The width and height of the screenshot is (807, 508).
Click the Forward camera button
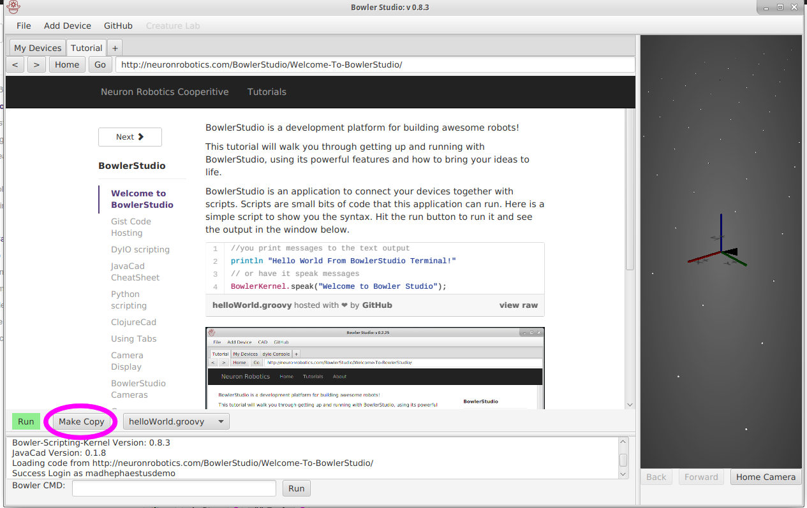click(701, 477)
